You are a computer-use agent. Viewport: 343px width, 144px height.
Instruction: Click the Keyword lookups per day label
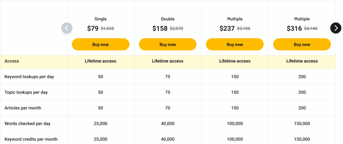(x=29, y=77)
